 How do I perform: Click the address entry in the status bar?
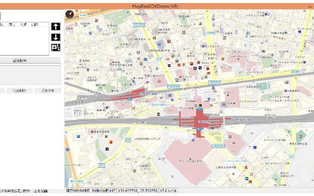click(91, 191)
